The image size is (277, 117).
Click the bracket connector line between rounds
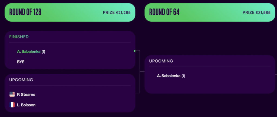140,71
